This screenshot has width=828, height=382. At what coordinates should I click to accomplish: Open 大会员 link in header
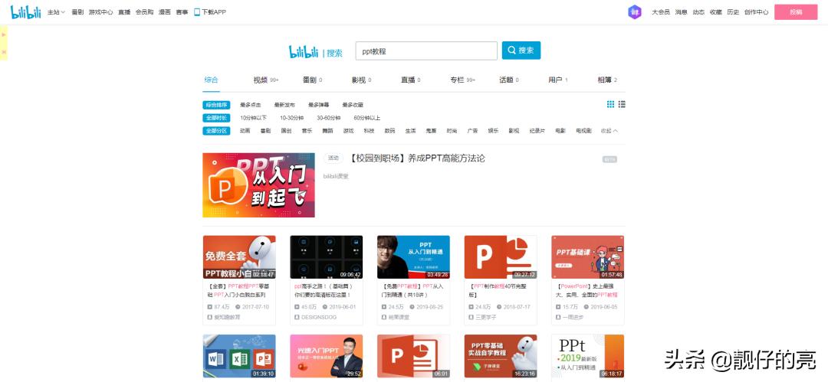click(661, 11)
